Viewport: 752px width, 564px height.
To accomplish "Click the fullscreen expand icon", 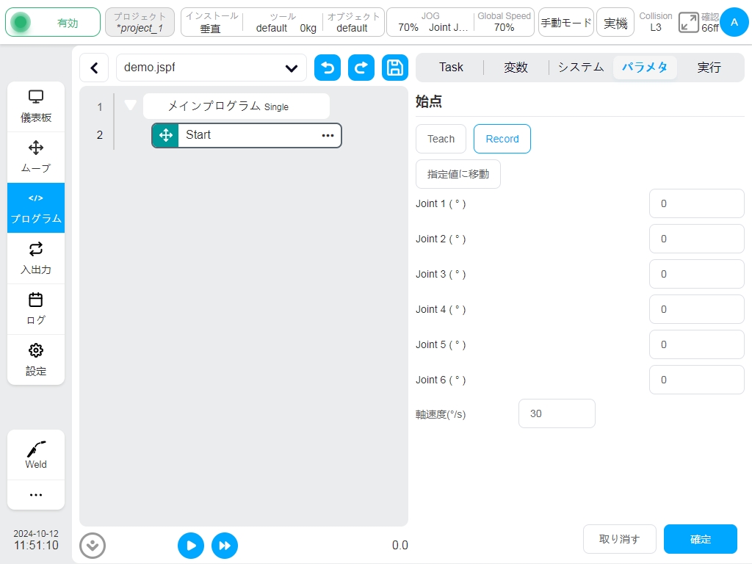I will pos(688,23).
